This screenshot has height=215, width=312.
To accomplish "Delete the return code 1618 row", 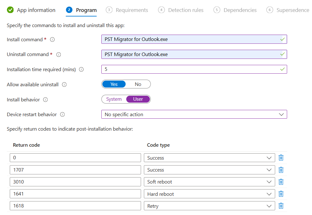I will (x=281, y=206).
